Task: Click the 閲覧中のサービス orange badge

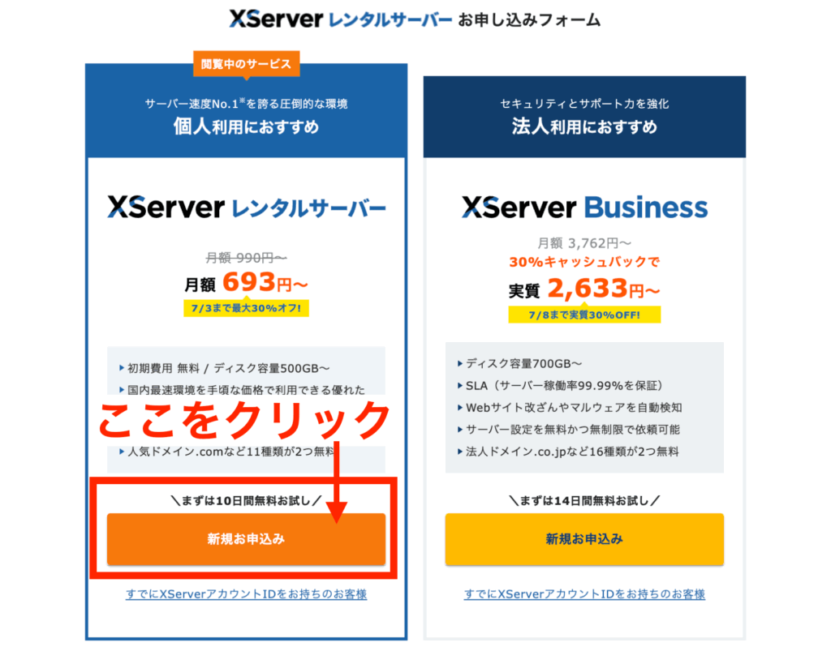Action: (246, 64)
